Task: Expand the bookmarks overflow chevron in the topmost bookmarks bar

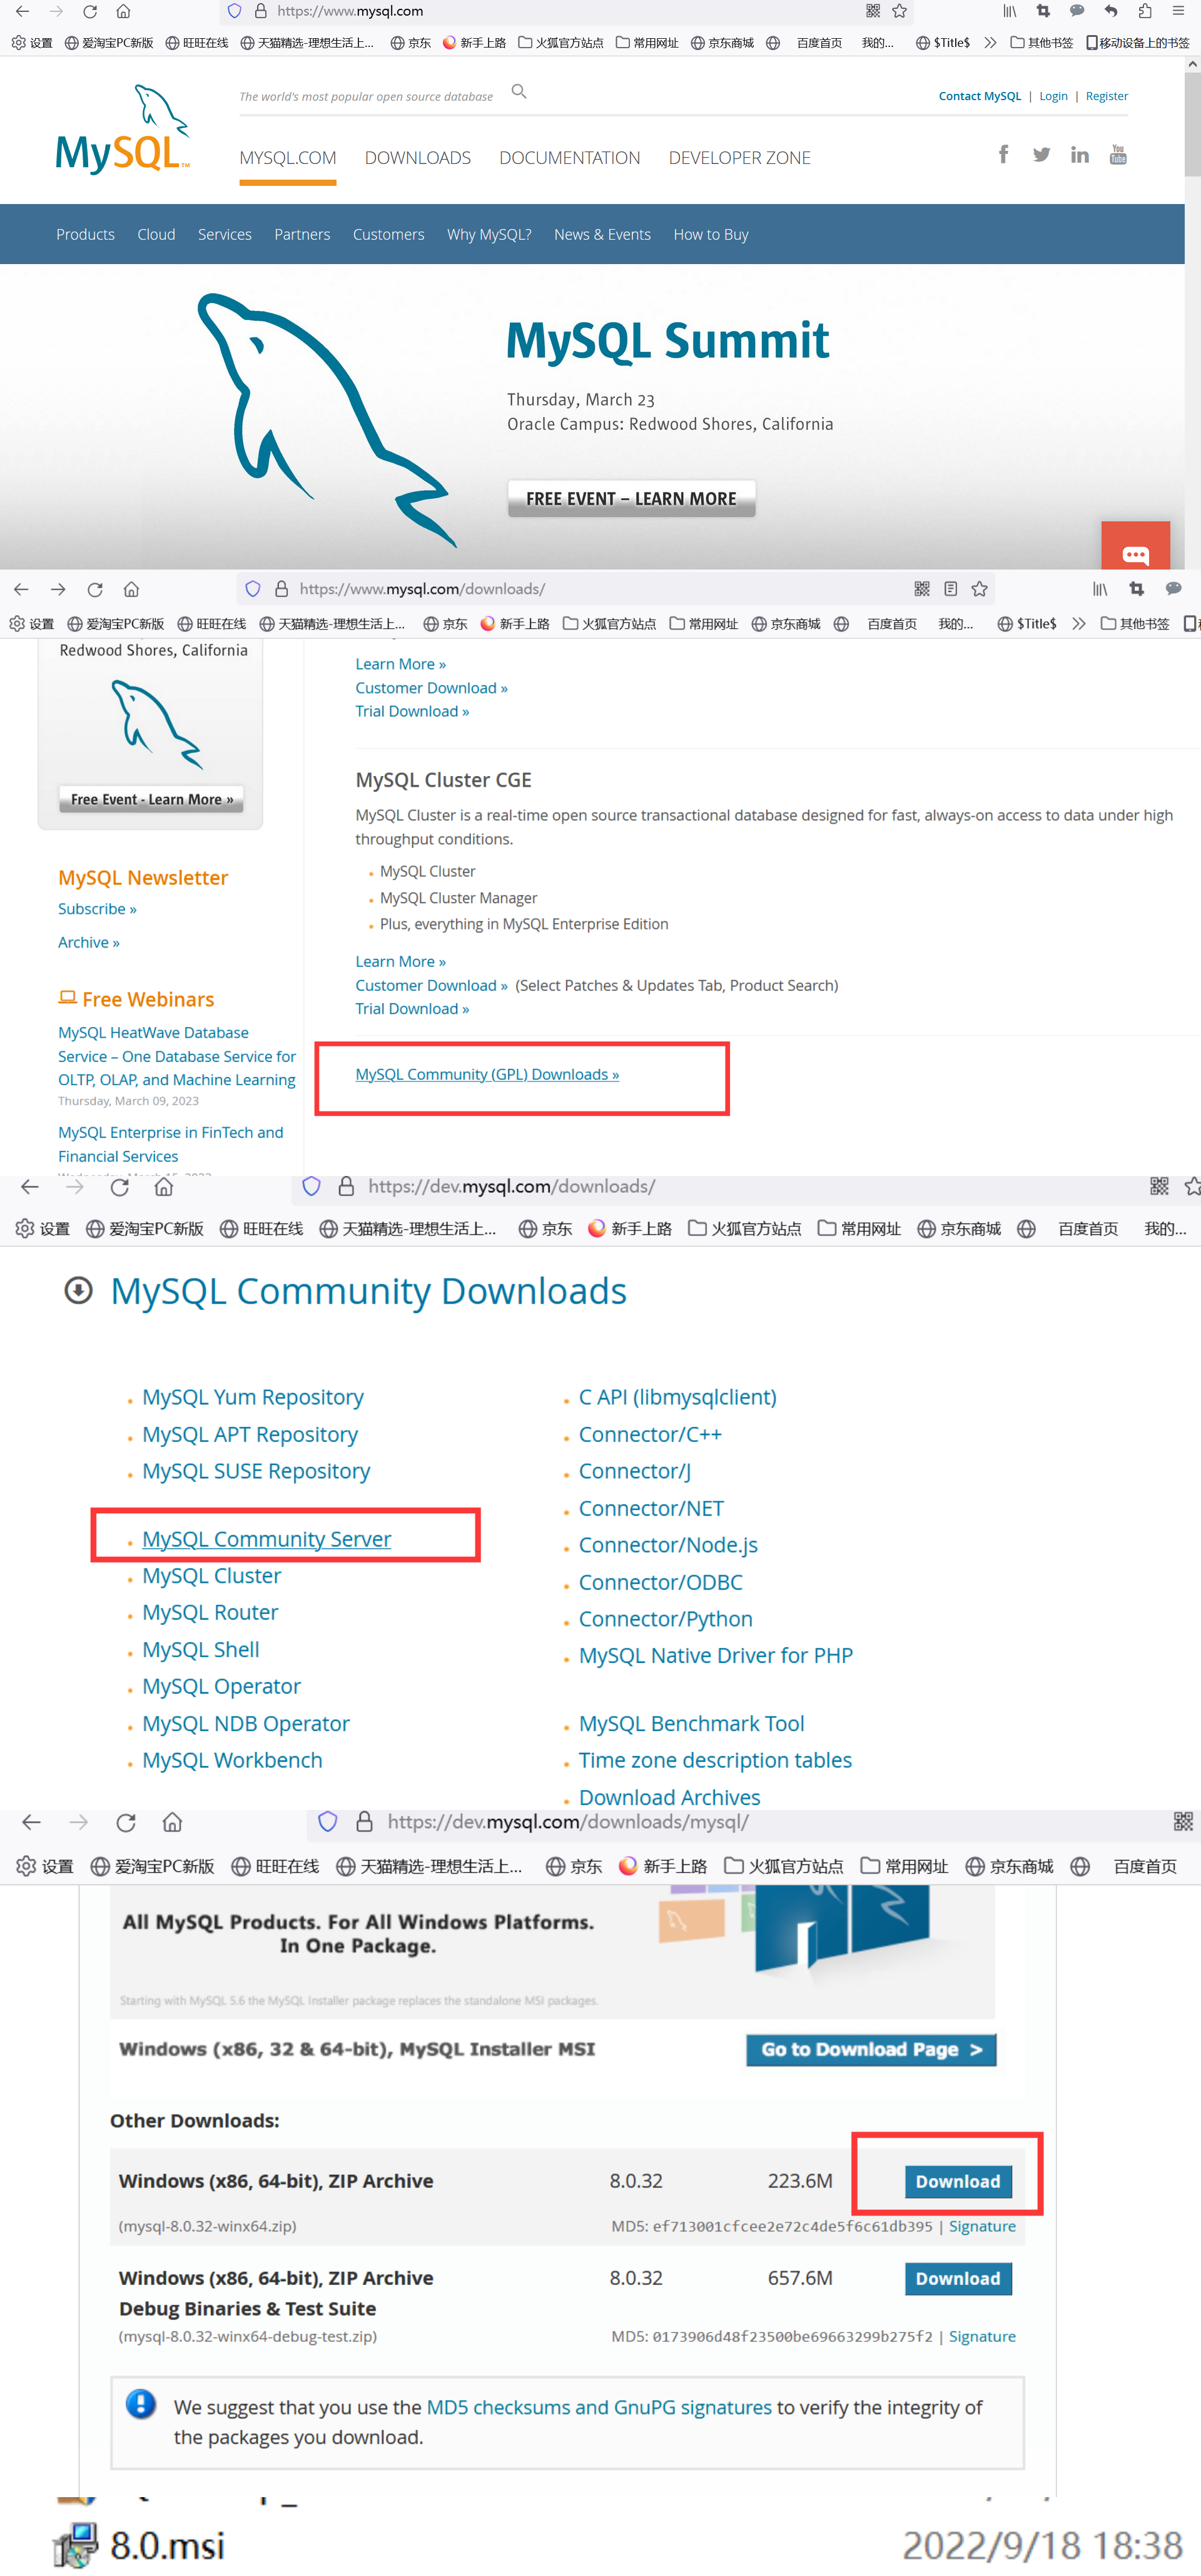Action: pyautogui.click(x=990, y=43)
